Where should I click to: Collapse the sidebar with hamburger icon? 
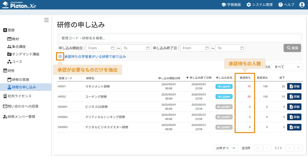coord(46,20)
